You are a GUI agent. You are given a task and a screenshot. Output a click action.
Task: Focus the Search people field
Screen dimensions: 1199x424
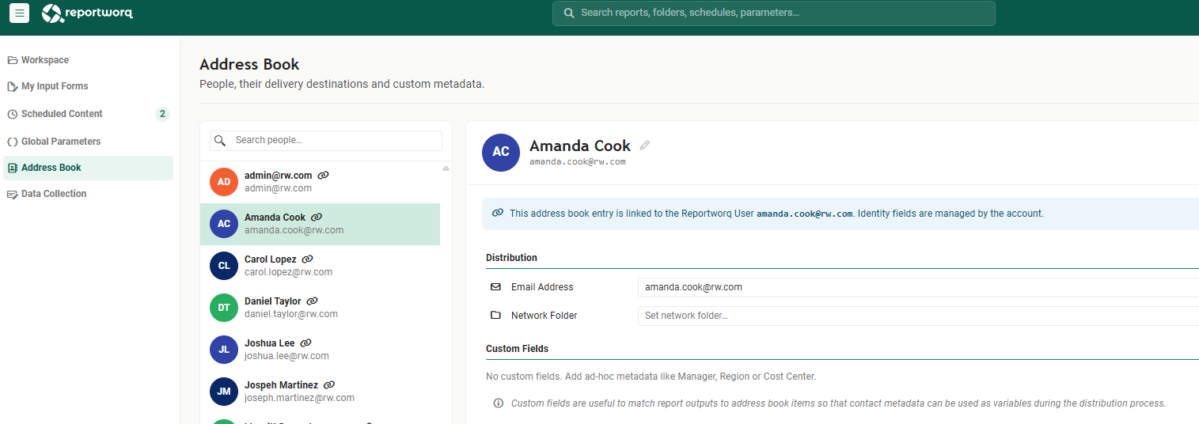(326, 140)
